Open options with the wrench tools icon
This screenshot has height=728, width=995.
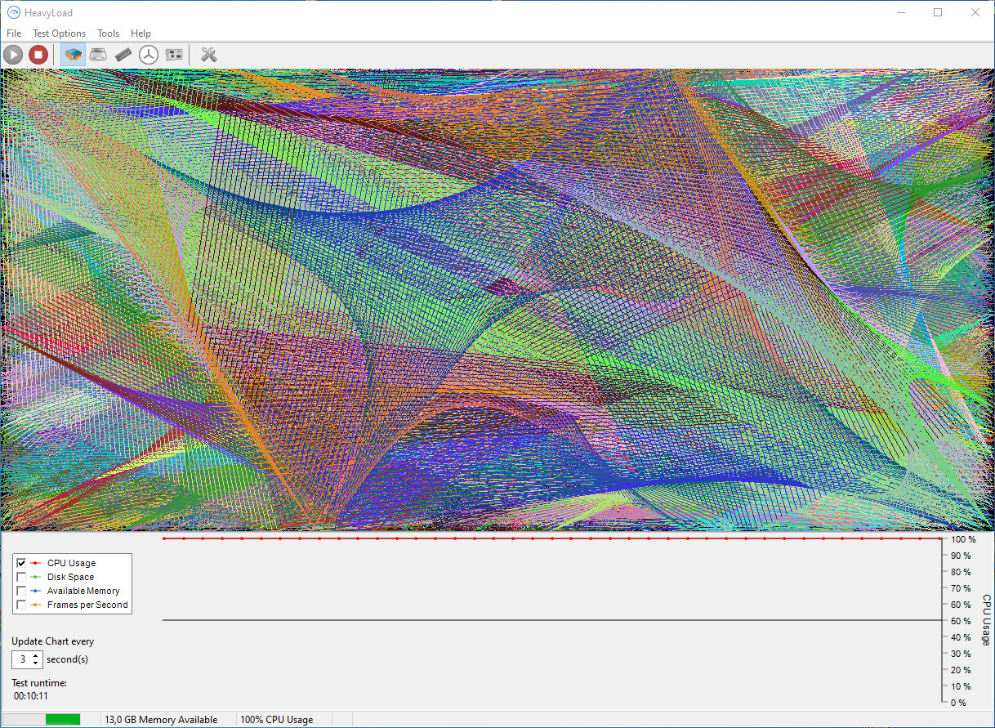point(208,55)
